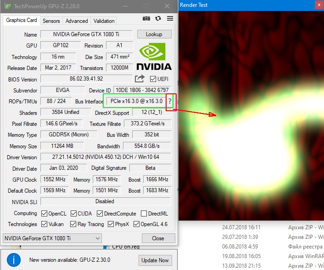Click the Pixel Fillrate value 146.6 GPixel/s
Viewport: 324px width, 270px height.
coord(61,124)
